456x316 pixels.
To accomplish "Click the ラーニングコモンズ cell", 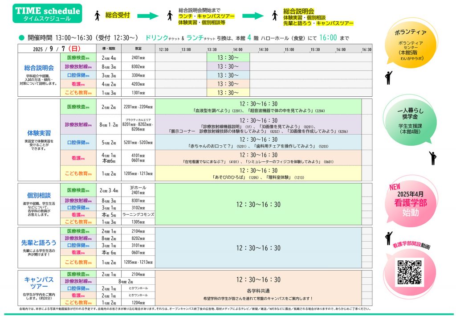I will pos(138,215).
